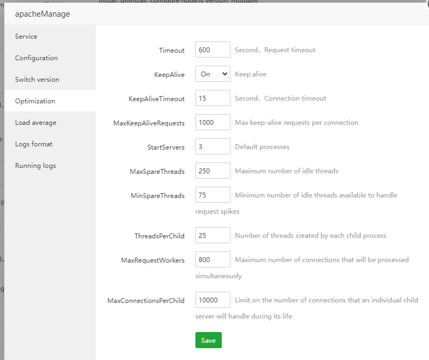This screenshot has width=429, height=360.
Task: View the Running logs tab
Action: click(35, 166)
